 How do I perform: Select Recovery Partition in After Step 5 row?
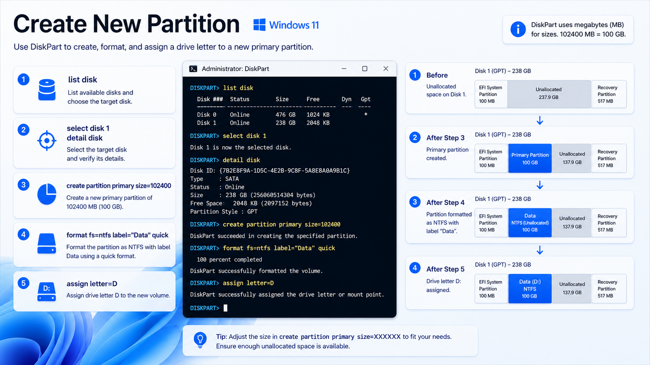[609, 289]
